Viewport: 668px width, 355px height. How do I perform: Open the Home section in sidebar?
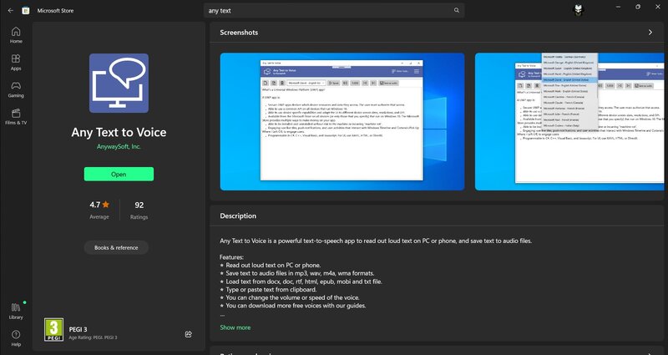pyautogui.click(x=16, y=35)
